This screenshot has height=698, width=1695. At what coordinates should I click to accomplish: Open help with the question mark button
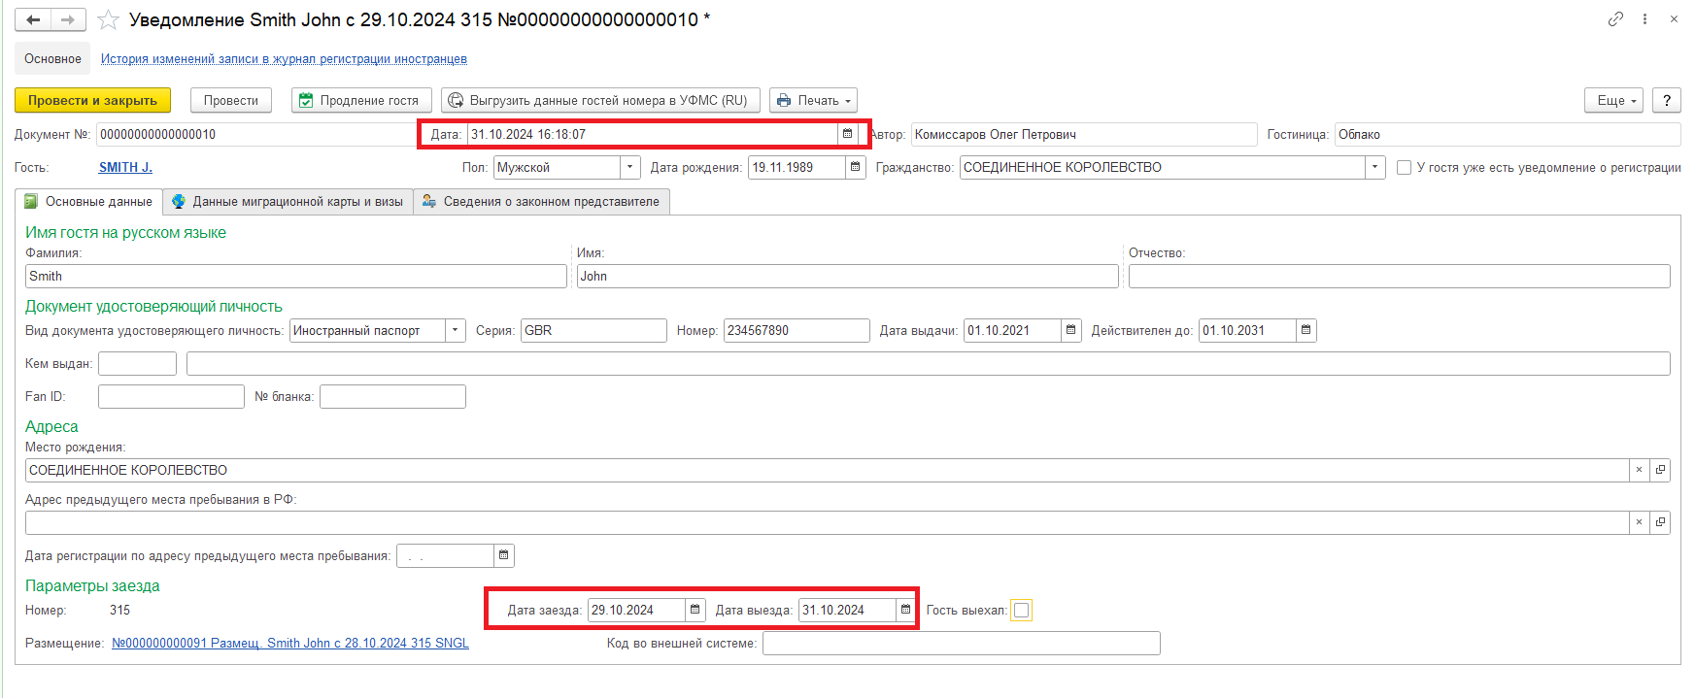click(1667, 100)
